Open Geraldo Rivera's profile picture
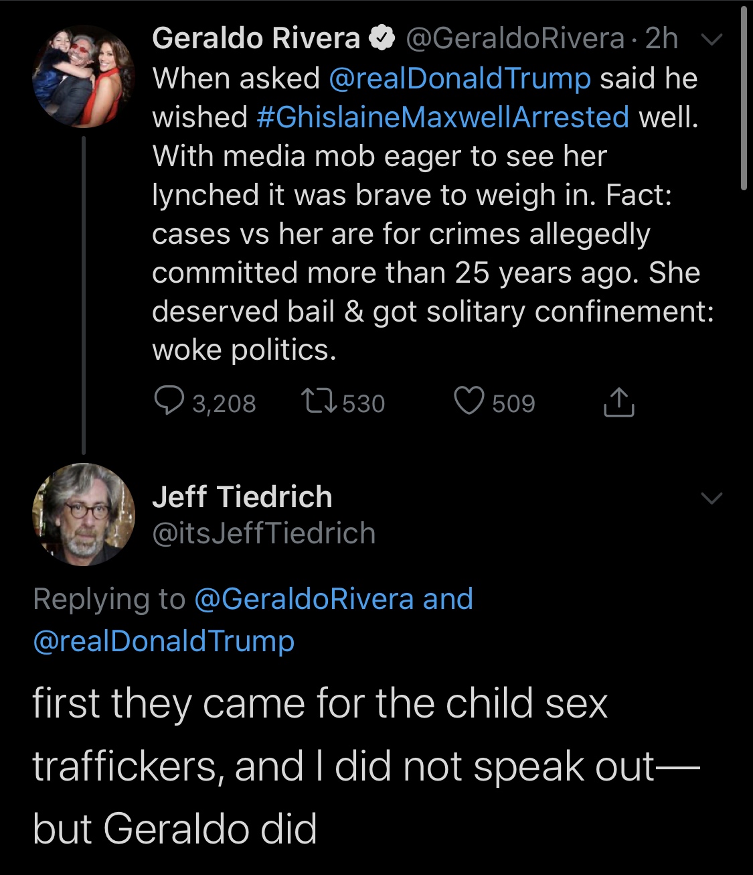This screenshot has width=753, height=875. 84,76
